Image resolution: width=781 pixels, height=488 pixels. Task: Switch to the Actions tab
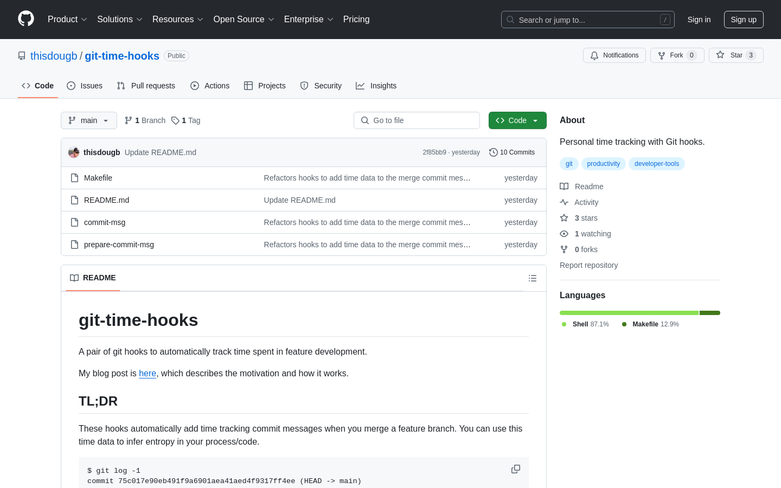click(x=210, y=86)
